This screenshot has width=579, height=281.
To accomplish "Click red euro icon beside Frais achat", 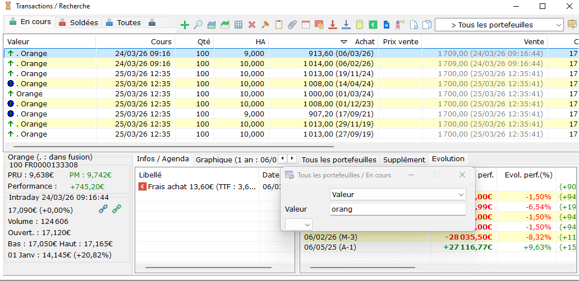I will [x=143, y=187].
